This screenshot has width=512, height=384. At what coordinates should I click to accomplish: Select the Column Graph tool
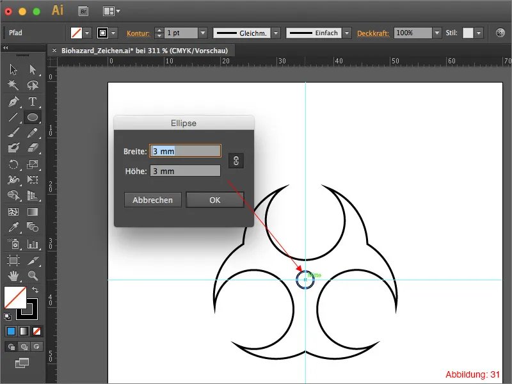click(x=33, y=244)
